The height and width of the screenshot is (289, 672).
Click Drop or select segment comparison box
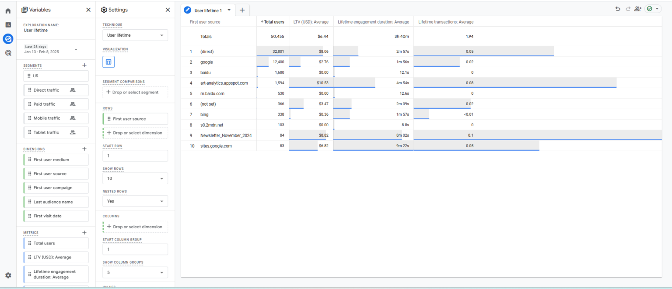(x=135, y=92)
